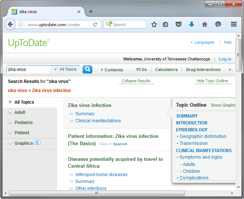The width and height of the screenshot is (244, 199).
Task: Bookmark this page with star icon
Action: (x=154, y=24)
